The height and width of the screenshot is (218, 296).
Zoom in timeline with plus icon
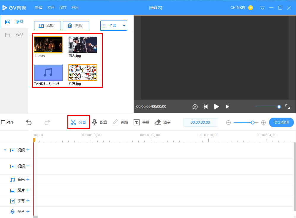click(x=263, y=122)
